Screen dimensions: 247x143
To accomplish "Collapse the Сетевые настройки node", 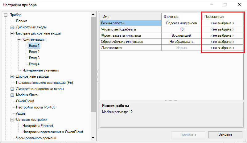I will click(12, 120).
